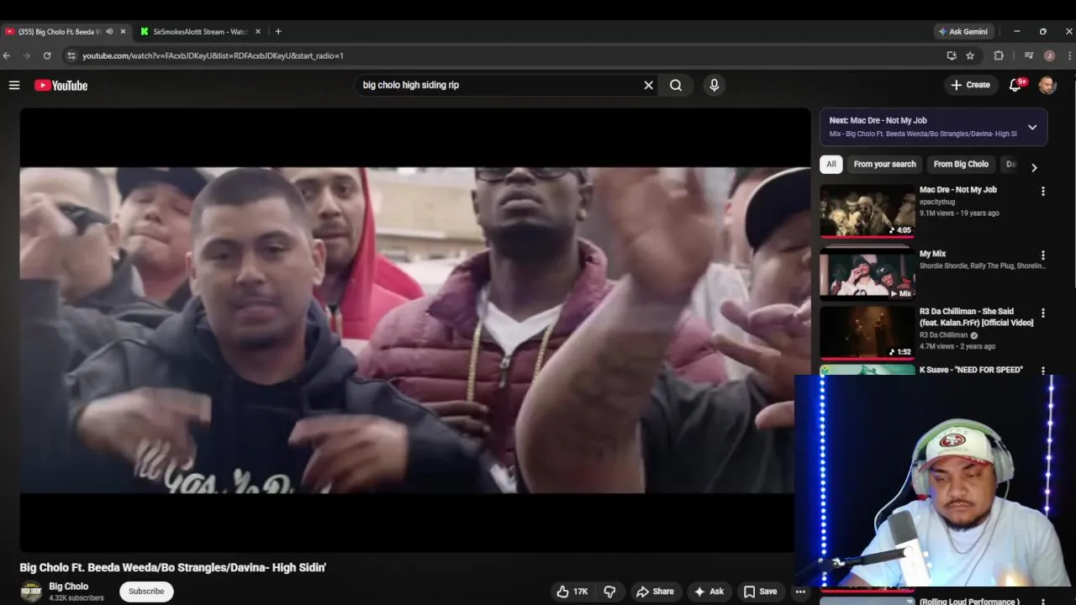
Task: Open a new browser tab
Action: click(x=278, y=32)
